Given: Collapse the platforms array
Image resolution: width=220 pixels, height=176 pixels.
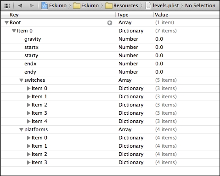Looking at the screenshot, I should point(21,130).
